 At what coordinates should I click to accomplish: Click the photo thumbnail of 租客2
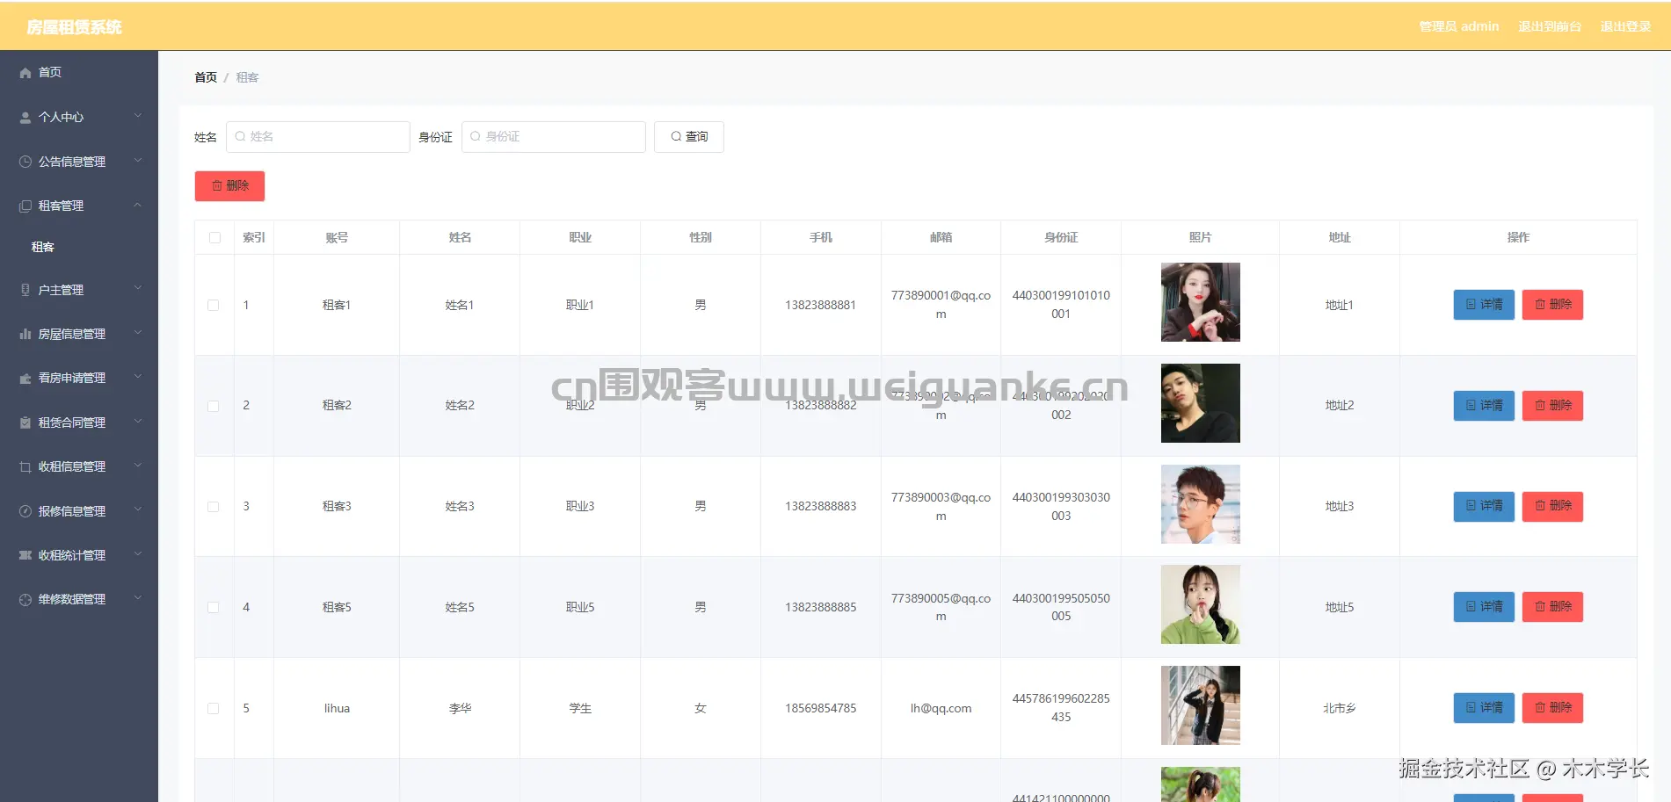point(1201,403)
